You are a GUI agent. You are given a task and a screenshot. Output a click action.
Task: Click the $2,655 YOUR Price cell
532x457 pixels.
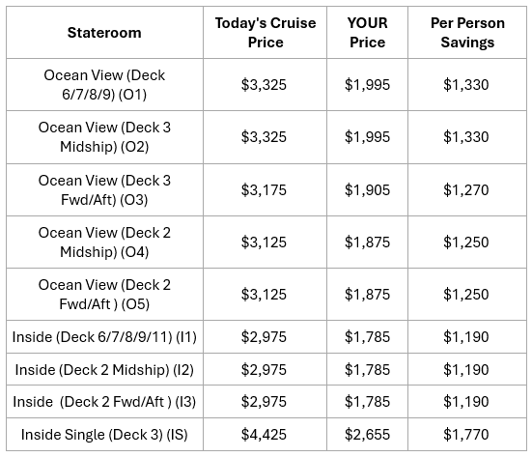tap(367, 435)
